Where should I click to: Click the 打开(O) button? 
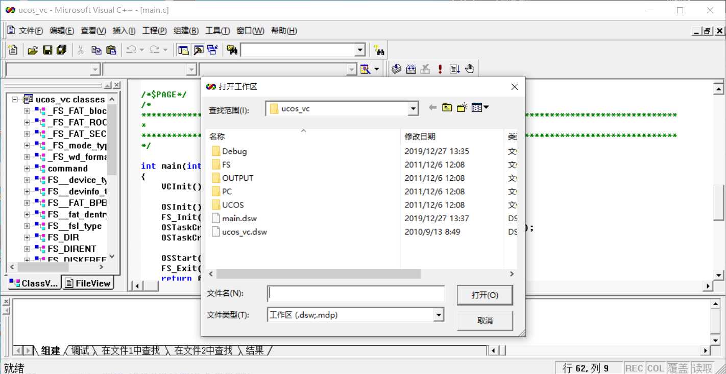[x=485, y=295]
